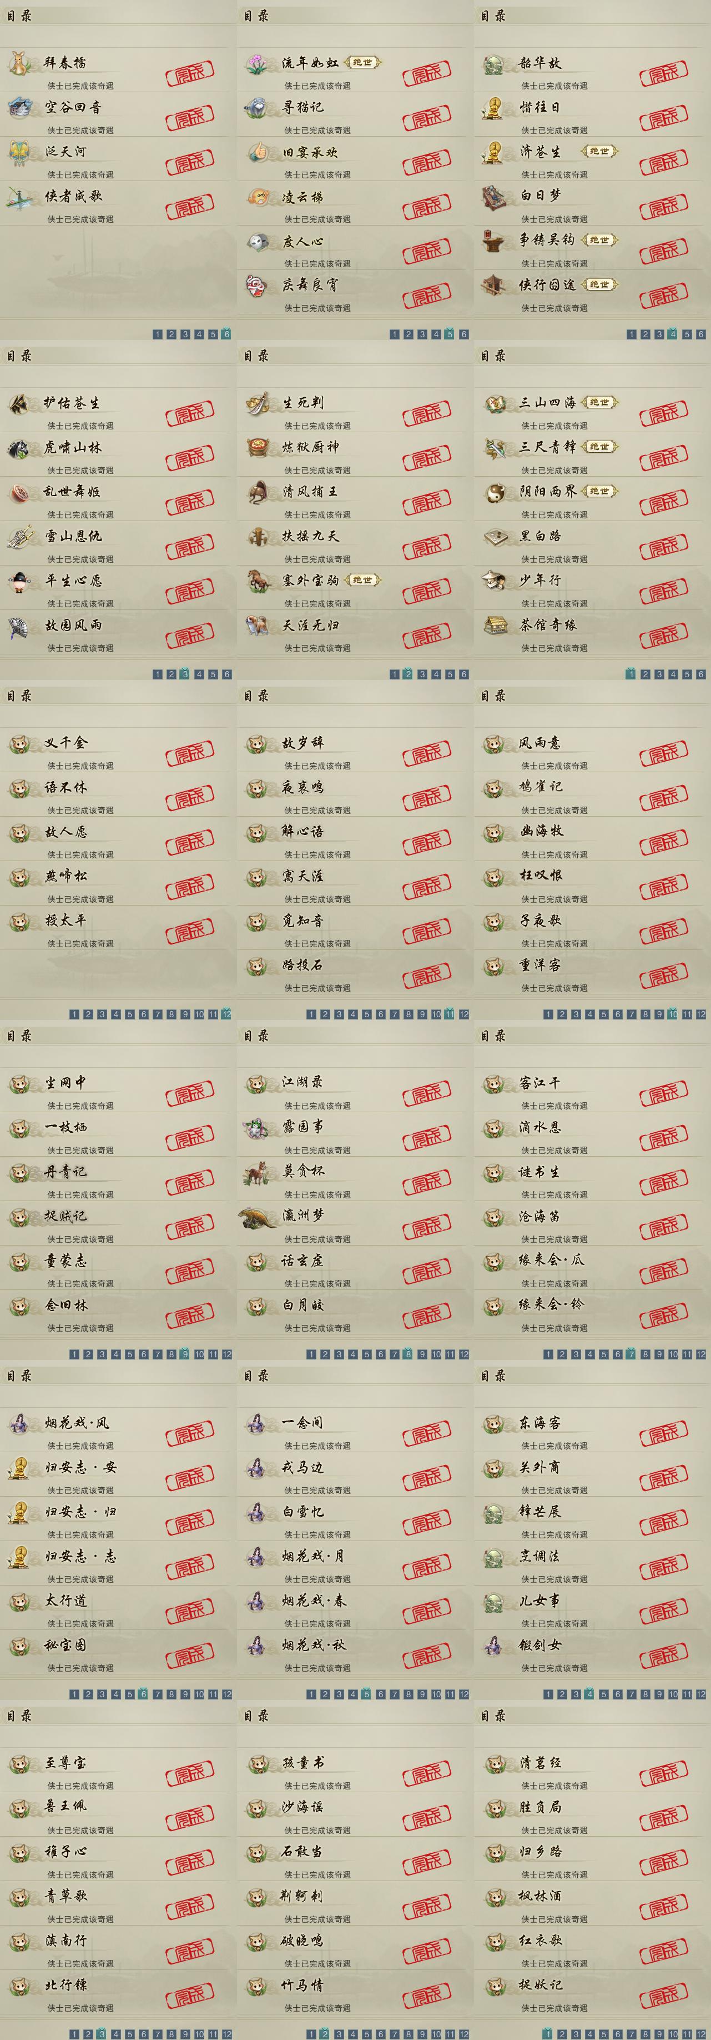
Task: Click the horse icon beside 塞外宝驹
Action: pos(257,581)
